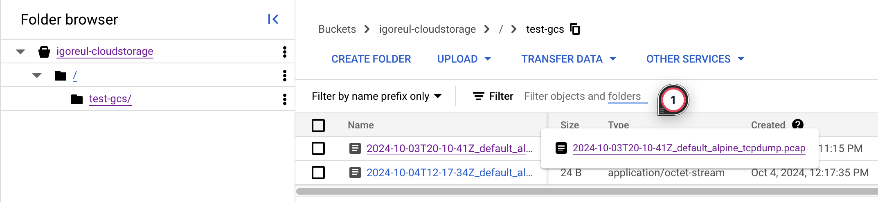Click the help icon next to Created

pos(797,124)
